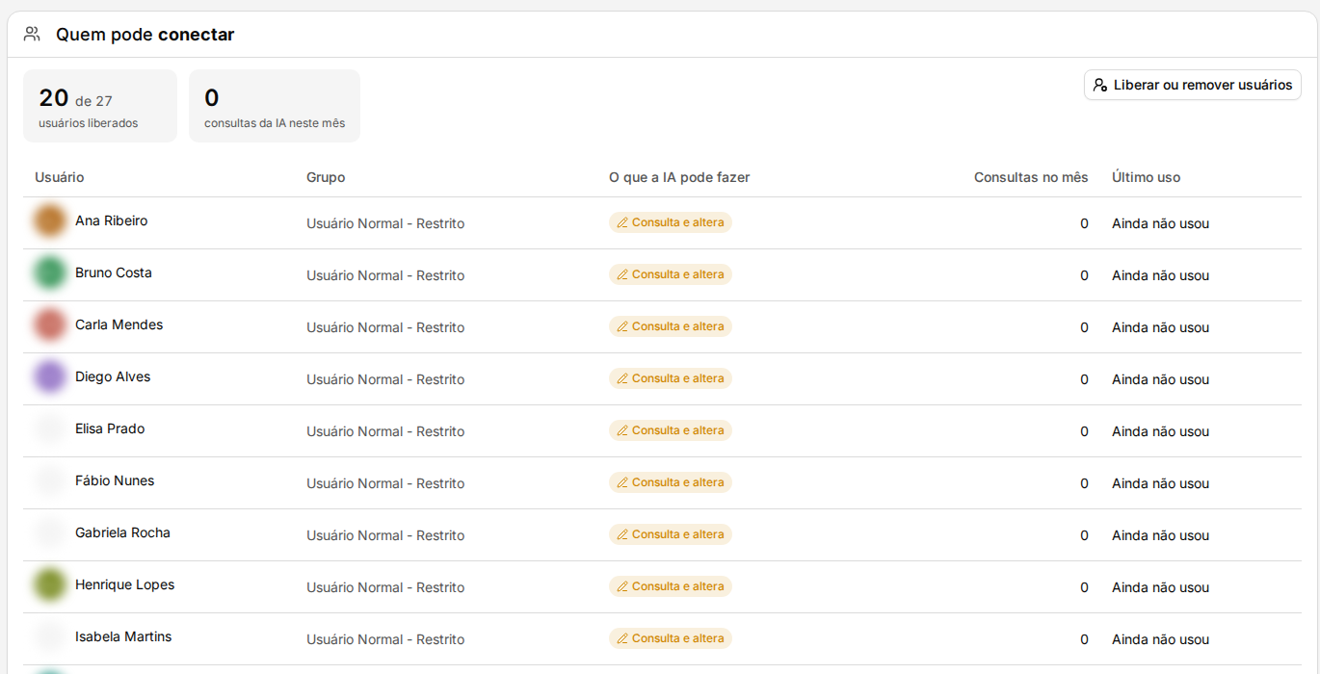Click the Consultas no mês column header
Screen dimensions: 1320x674
(x=1031, y=177)
